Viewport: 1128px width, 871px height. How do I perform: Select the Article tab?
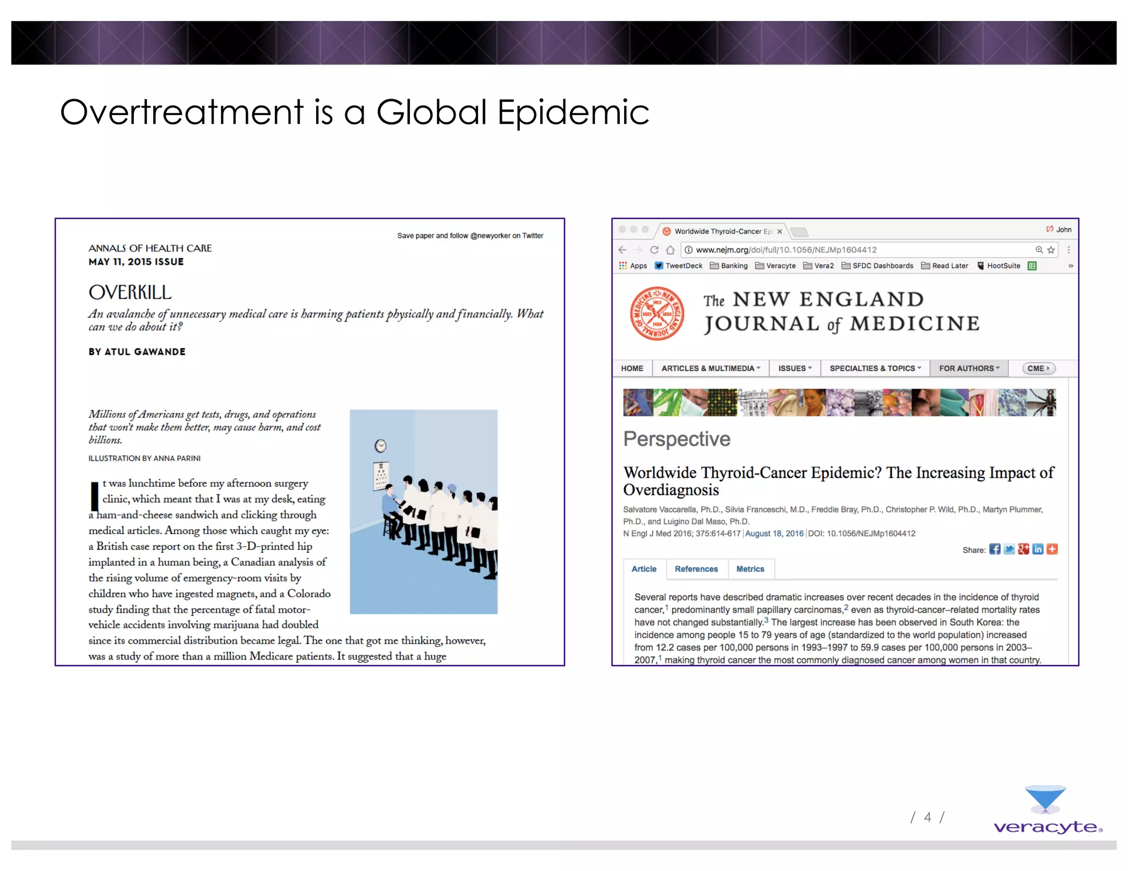click(644, 569)
